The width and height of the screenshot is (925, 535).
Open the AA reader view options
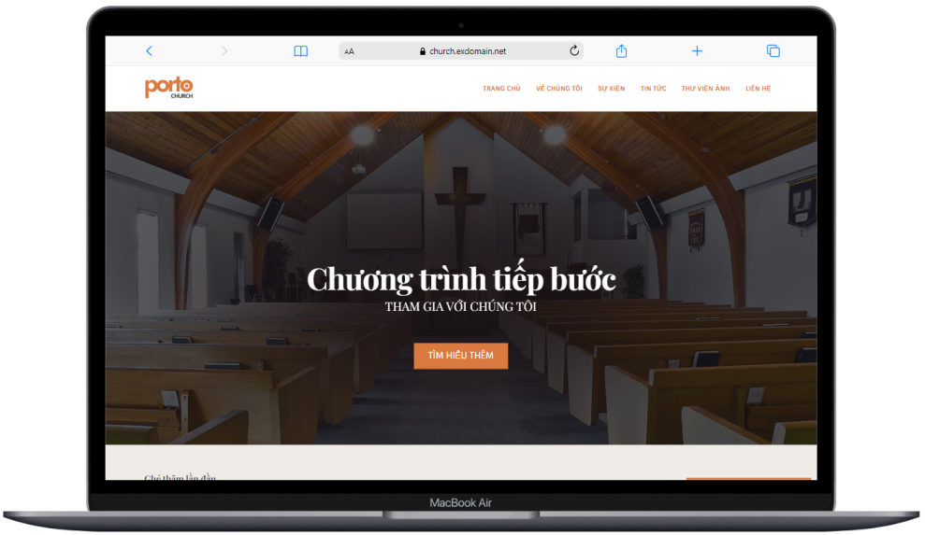349,52
